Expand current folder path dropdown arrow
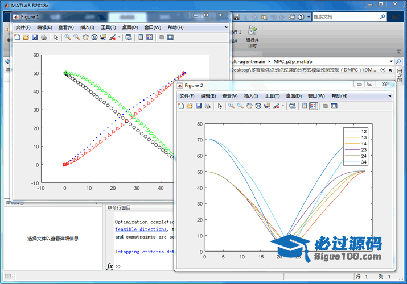The image size is (407, 284). point(391,61)
